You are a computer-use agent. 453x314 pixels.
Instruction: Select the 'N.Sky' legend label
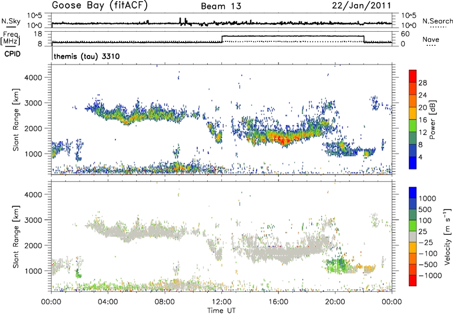point(11,21)
